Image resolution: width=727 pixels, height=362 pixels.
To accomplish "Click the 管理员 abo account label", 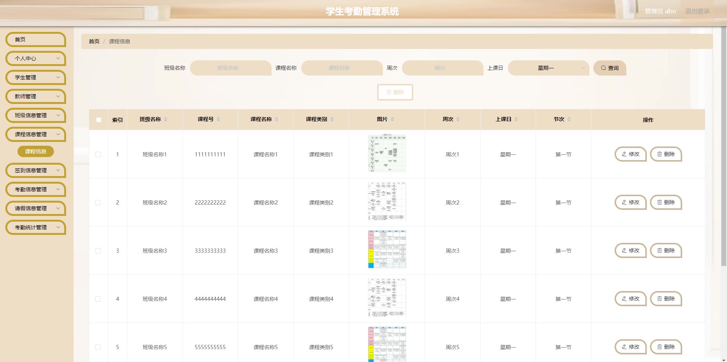I will click(660, 11).
